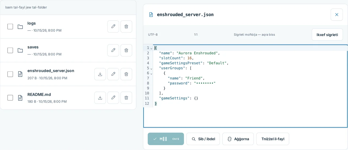Download README.md via download icon
This screenshot has height=150, width=348.
(100, 98)
